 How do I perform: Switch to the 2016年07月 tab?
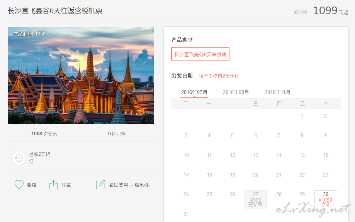click(x=194, y=92)
